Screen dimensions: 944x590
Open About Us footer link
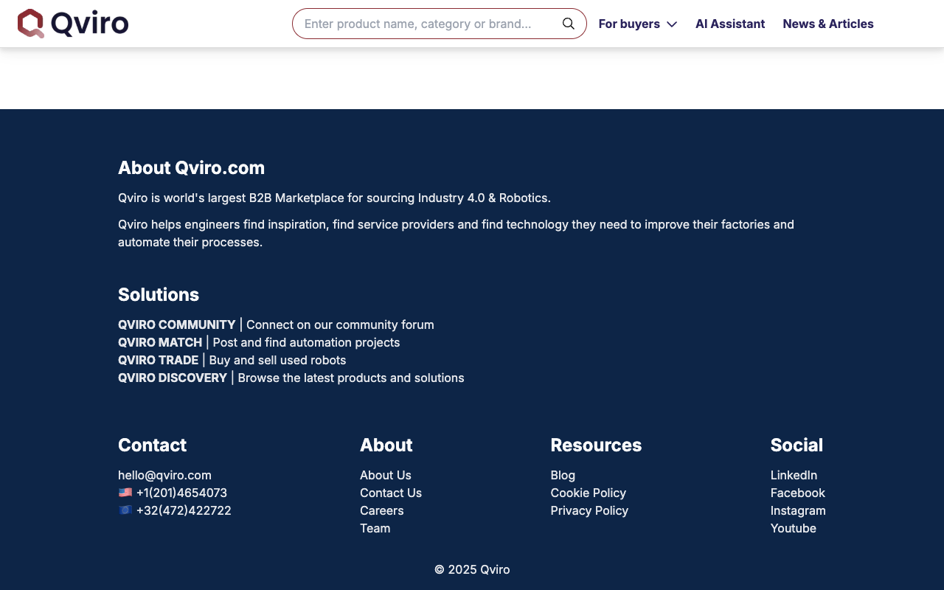pyautogui.click(x=386, y=475)
